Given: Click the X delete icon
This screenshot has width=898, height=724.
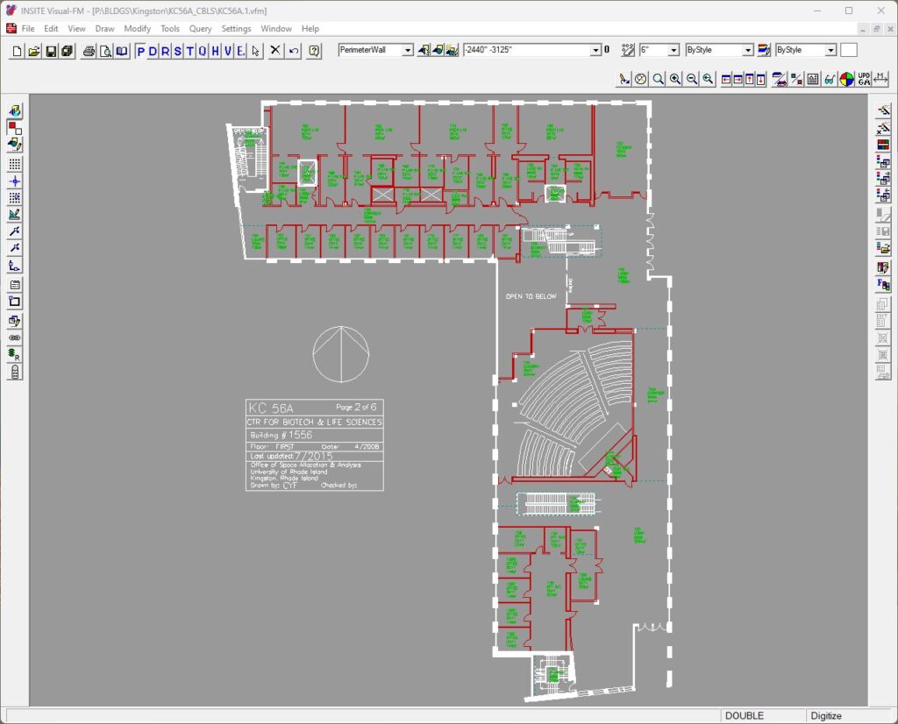Looking at the screenshot, I should (275, 50).
